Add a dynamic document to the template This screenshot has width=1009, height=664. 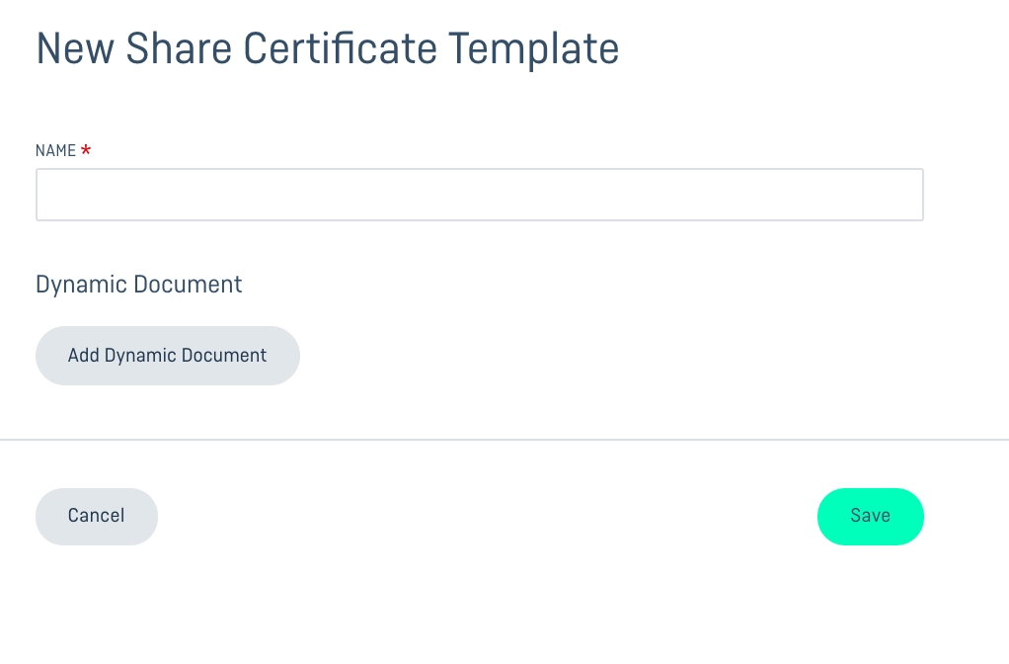point(167,356)
